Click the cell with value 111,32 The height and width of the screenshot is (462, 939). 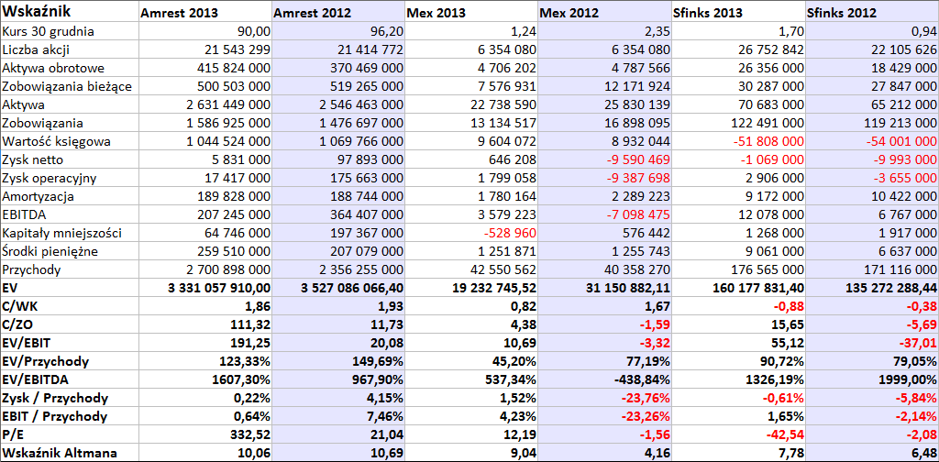(204, 324)
